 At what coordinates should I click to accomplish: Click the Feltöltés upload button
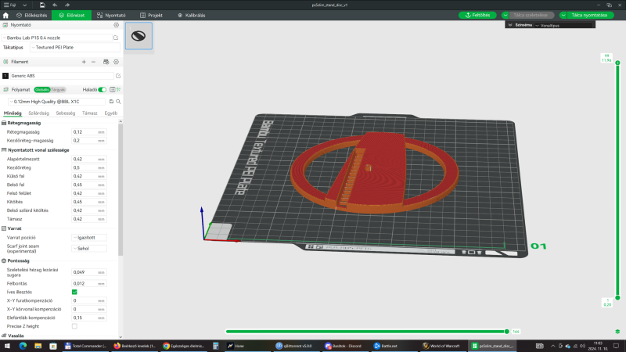pos(477,15)
